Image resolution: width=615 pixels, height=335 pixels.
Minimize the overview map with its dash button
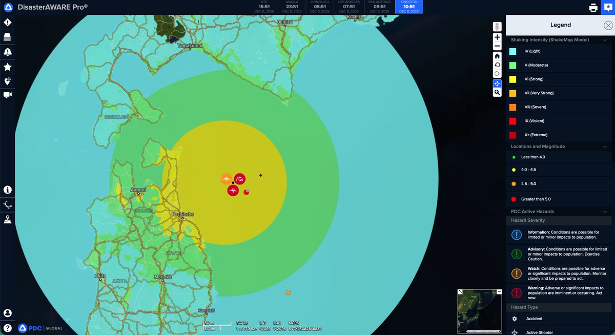pos(499,291)
